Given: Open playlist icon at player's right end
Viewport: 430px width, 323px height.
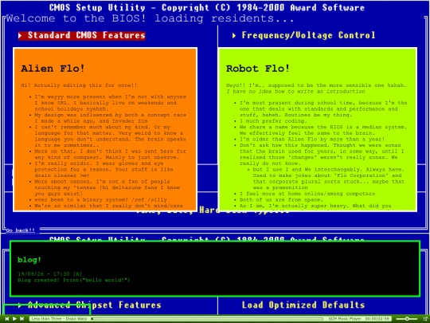Looking at the screenshot, I should [x=424, y=318].
